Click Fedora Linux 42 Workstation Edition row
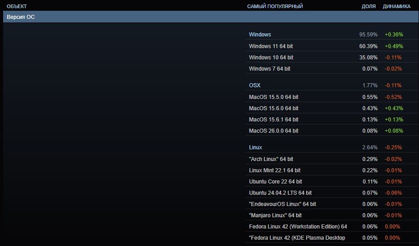419x246 pixels. (x=332, y=227)
